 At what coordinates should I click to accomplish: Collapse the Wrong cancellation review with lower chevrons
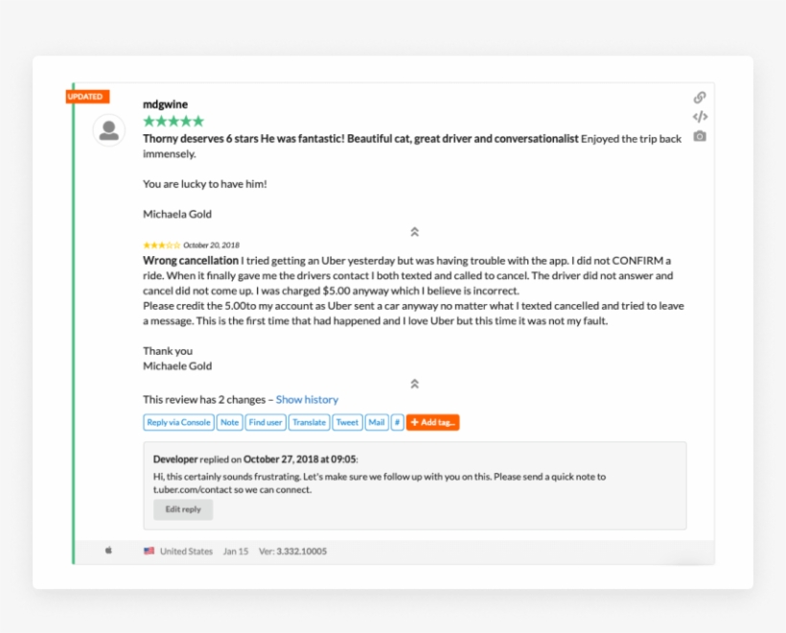(x=414, y=384)
